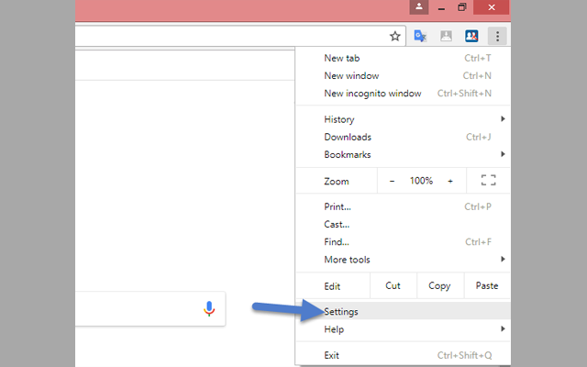Viewport: 587px width, 367px height.
Task: Click the blue people extension icon
Action: tap(471, 37)
